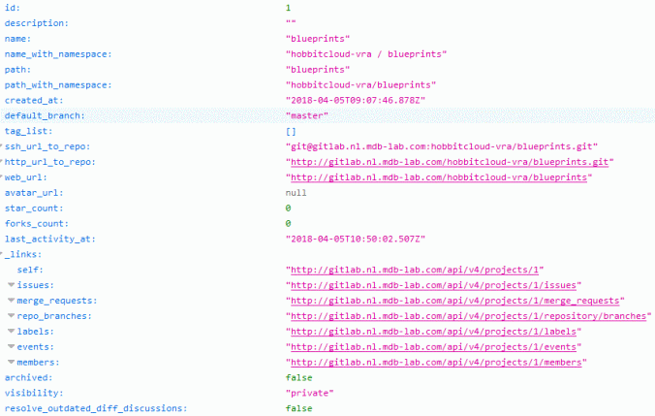Select the default_branch "master" value
Viewport: 655px width, 416px height.
[x=307, y=115]
